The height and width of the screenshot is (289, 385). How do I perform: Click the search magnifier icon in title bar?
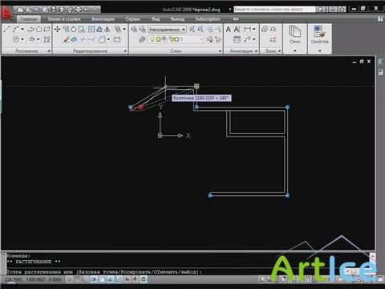pos(320,10)
